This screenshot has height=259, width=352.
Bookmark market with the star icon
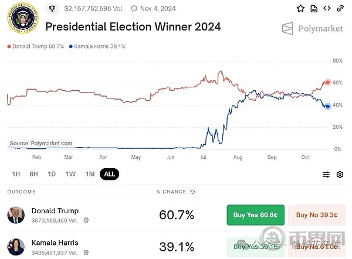point(300,8)
